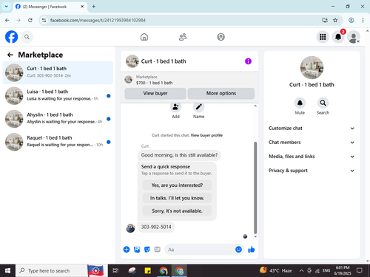The width and height of the screenshot is (370, 277).
Task: Open more actions plus icon in composer
Action: (127, 250)
